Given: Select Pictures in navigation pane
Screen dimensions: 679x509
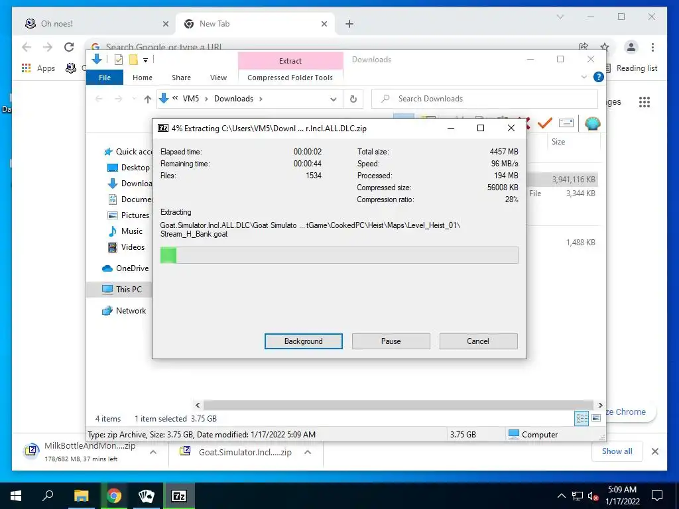Looking at the screenshot, I should coord(128,215).
